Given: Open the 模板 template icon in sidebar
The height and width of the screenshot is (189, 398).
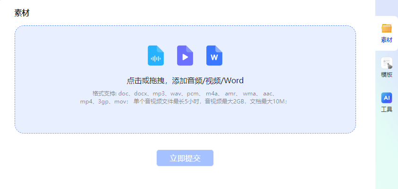Looking at the screenshot, I should tap(387, 63).
